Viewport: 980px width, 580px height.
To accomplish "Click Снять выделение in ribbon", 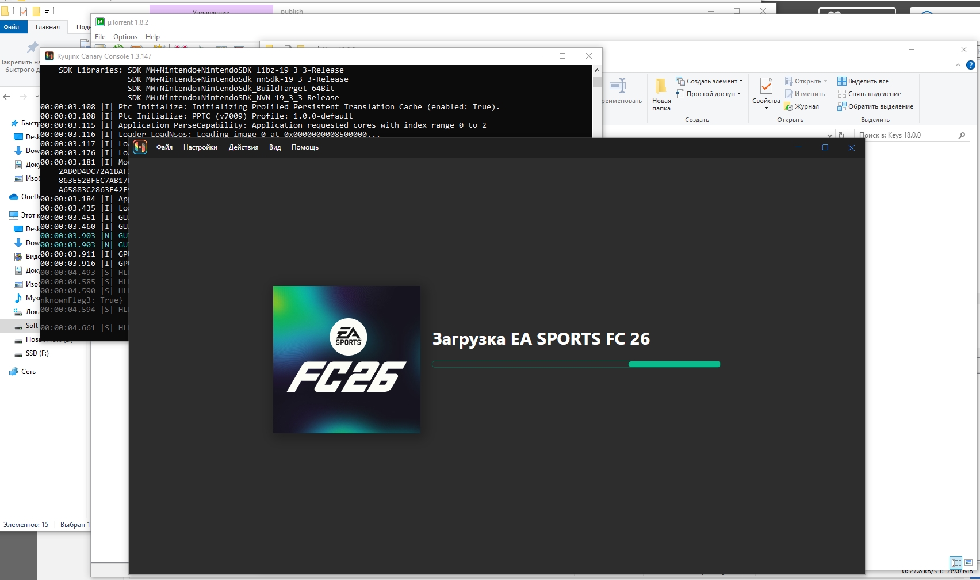I will click(869, 94).
